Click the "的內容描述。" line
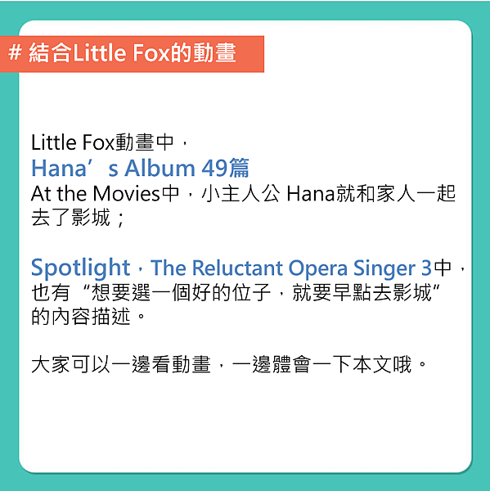The width and height of the screenshot is (490, 491). (x=89, y=316)
